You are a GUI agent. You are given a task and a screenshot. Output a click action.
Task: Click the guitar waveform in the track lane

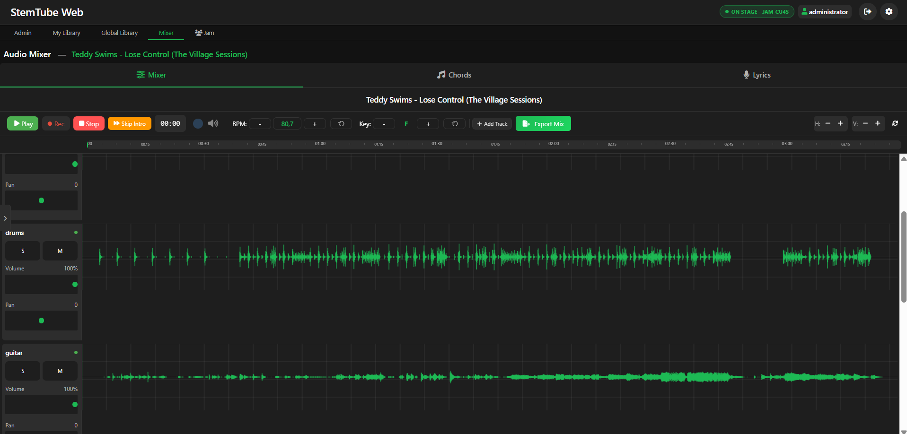[490, 377]
